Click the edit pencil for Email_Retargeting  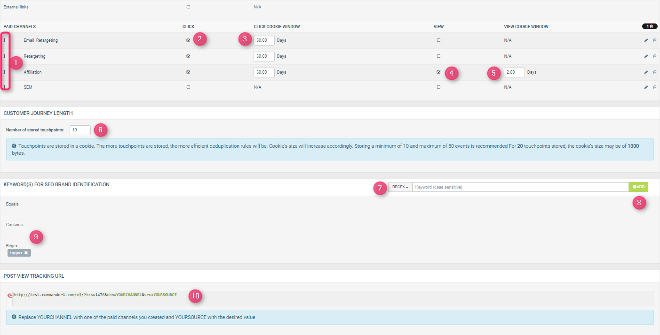click(646, 40)
